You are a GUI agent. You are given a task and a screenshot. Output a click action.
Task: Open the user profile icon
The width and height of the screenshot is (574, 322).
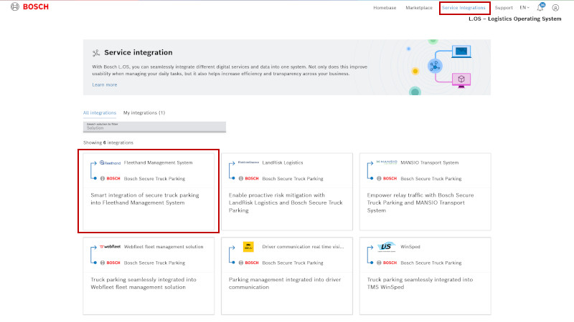555,8
